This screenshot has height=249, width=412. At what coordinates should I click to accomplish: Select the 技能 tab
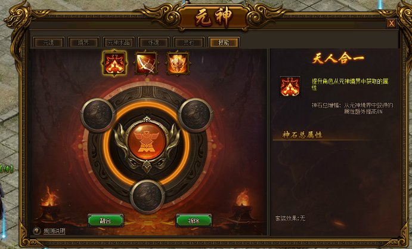point(224,42)
